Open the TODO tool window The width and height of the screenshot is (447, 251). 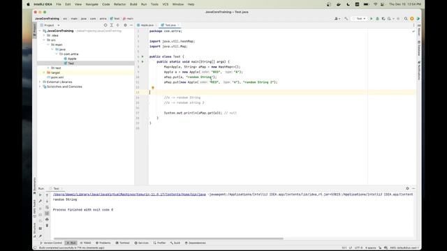click(x=85, y=243)
